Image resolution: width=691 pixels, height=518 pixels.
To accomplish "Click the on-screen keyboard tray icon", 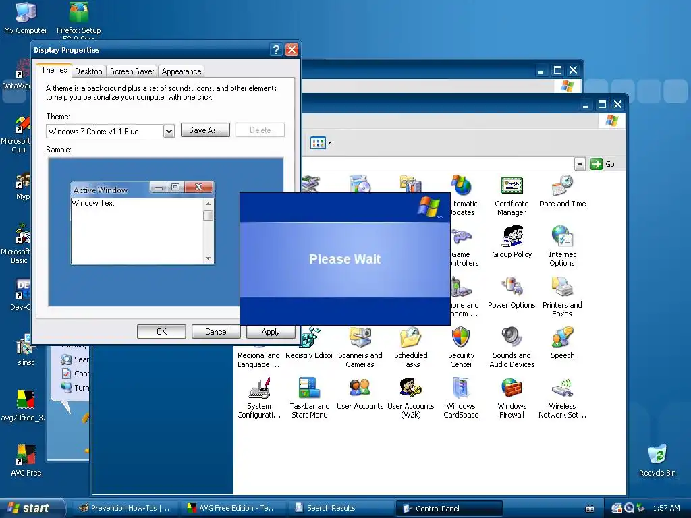I will tap(589, 509).
